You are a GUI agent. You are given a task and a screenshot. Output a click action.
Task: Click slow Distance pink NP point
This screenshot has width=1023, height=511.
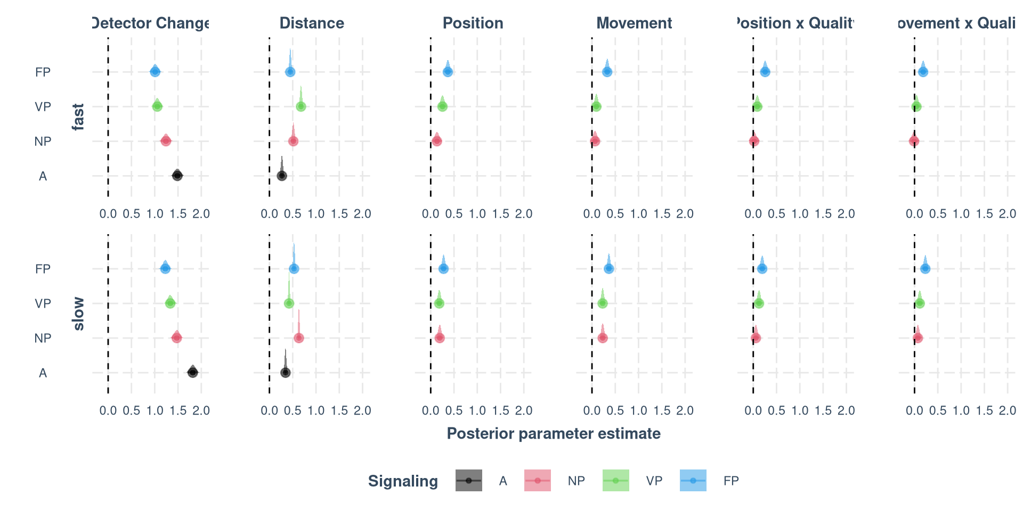(x=299, y=338)
